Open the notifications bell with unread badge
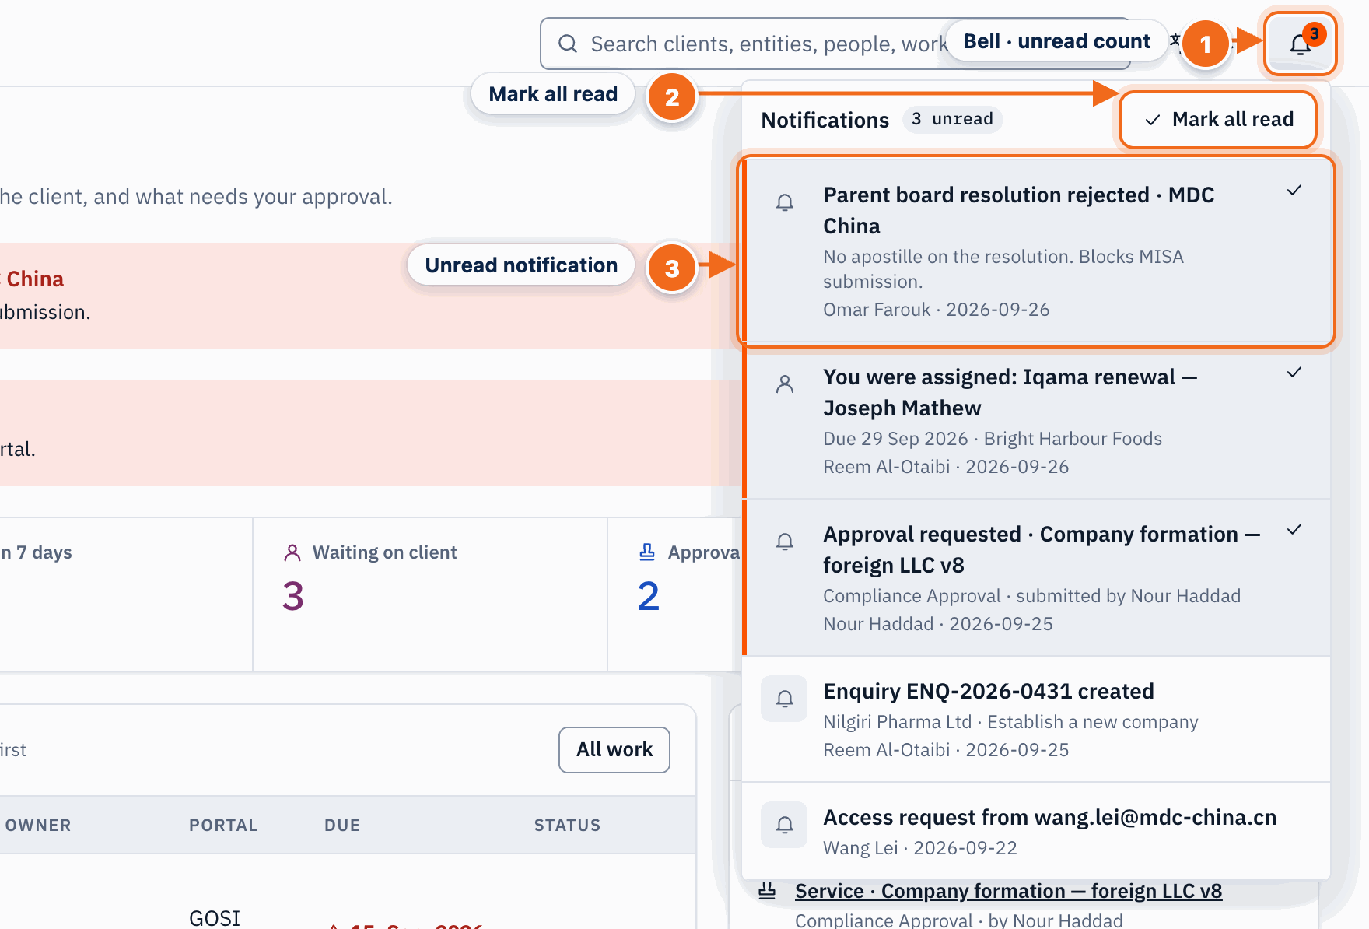Image resolution: width=1369 pixels, height=929 pixels. [x=1301, y=44]
